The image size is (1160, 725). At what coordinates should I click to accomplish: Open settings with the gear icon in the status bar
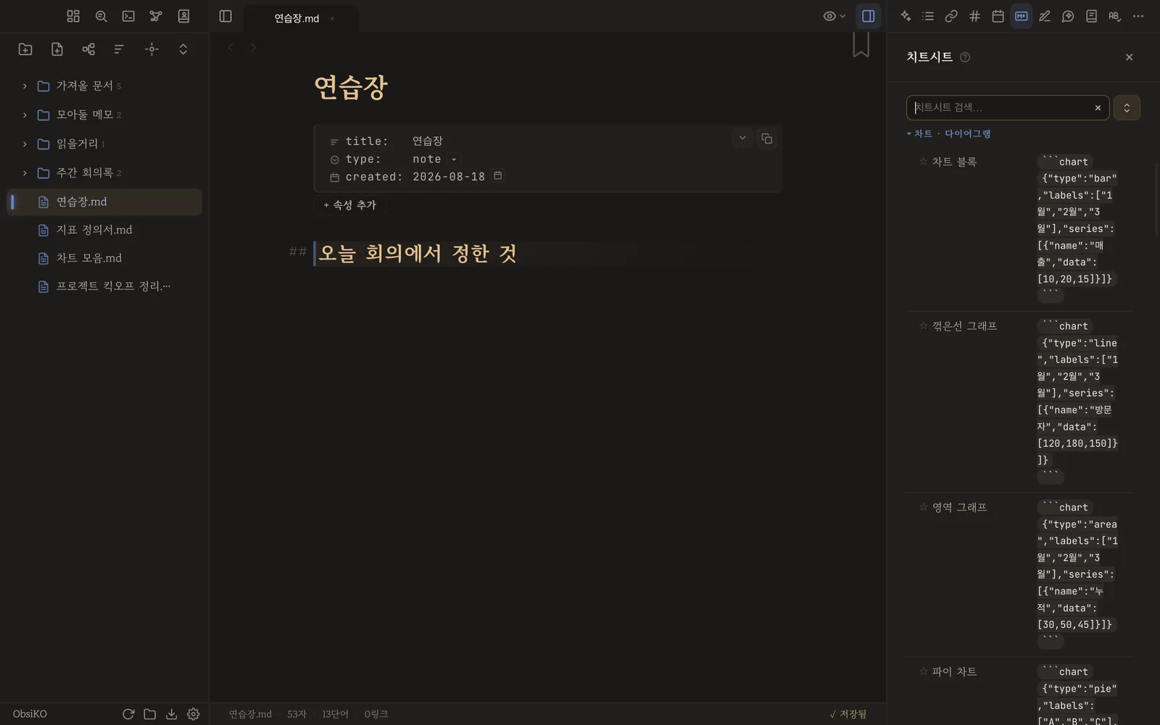click(194, 714)
